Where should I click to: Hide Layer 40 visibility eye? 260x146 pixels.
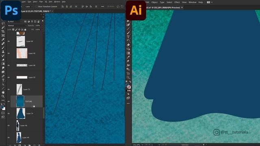coord(9,53)
